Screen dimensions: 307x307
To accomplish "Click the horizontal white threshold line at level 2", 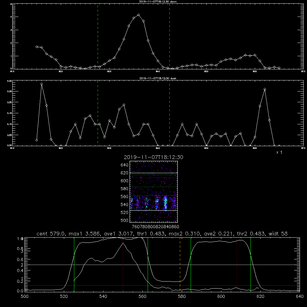I will [162, 265].
